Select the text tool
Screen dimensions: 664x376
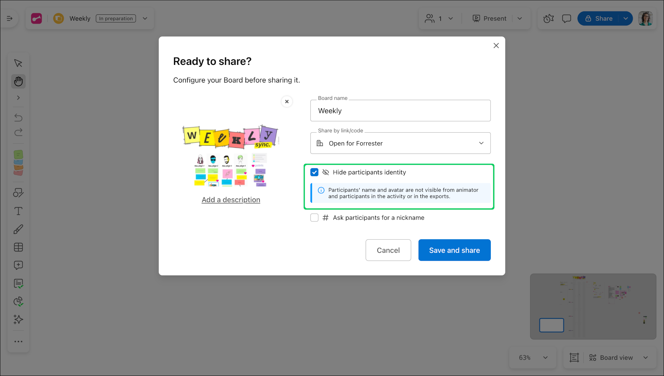click(x=18, y=211)
